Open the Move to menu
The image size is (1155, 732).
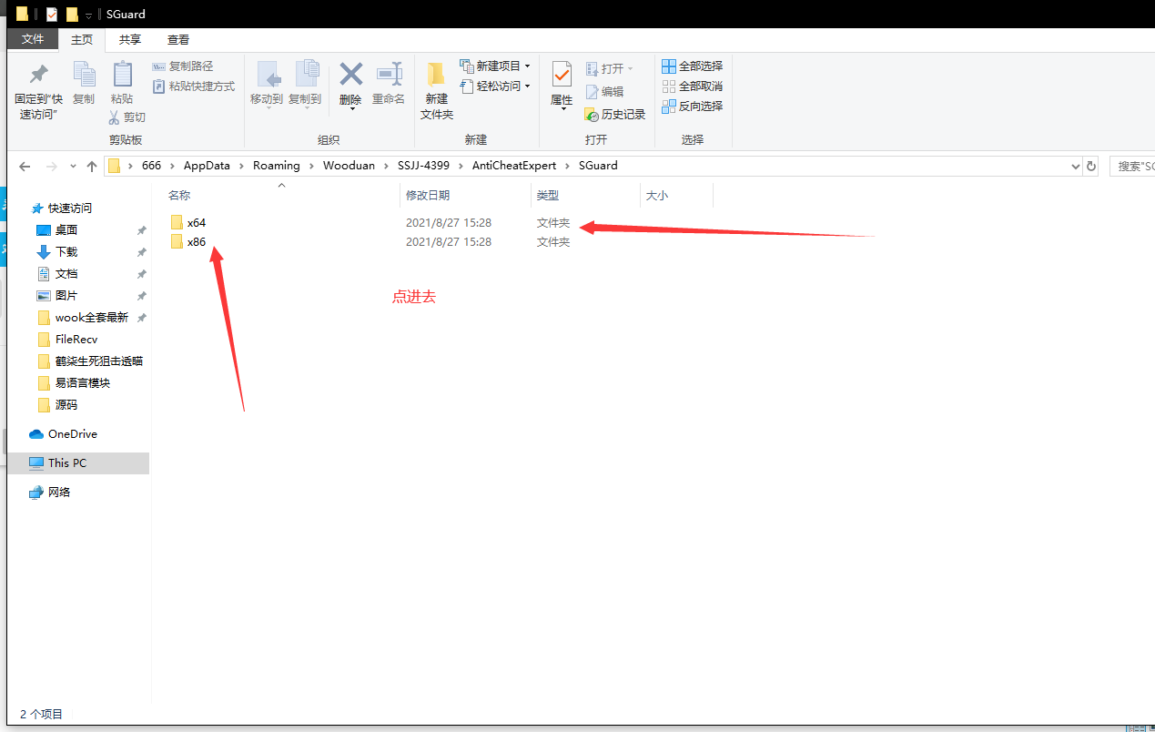[267, 84]
